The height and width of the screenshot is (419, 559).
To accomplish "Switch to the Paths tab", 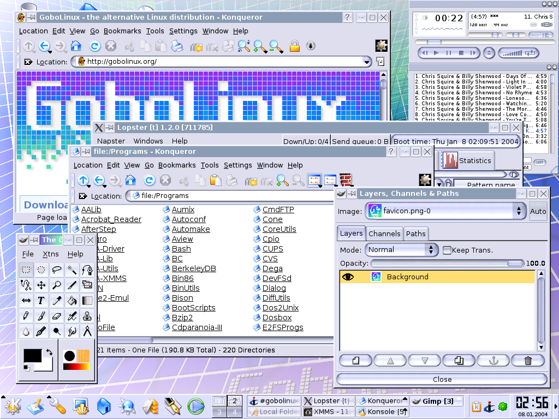I will (x=415, y=234).
